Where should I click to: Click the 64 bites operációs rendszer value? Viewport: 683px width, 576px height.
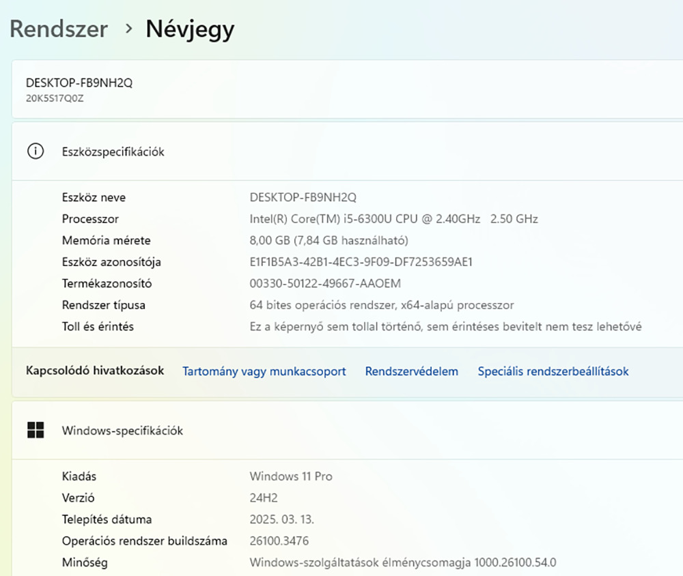point(382,305)
